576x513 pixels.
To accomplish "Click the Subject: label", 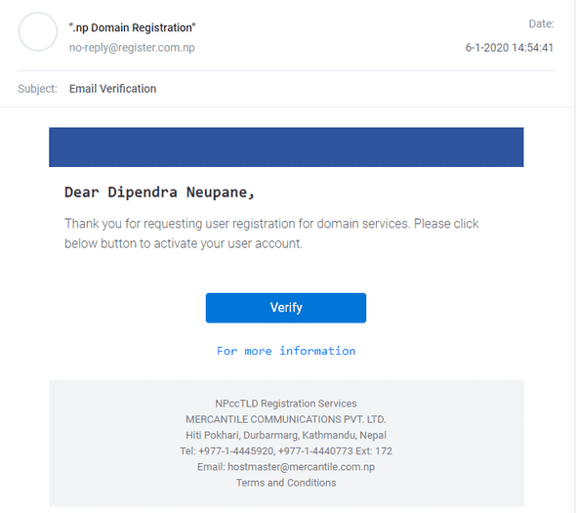I will point(37,89).
